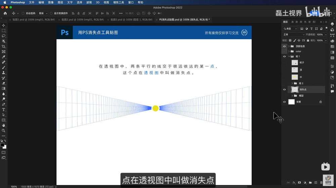336x188 pixels.
Task: Open the 不透明度 percentage dropdown arrow
Action: coord(326,34)
